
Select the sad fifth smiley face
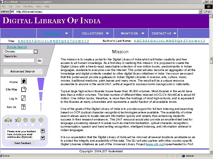(x=41, y=120)
